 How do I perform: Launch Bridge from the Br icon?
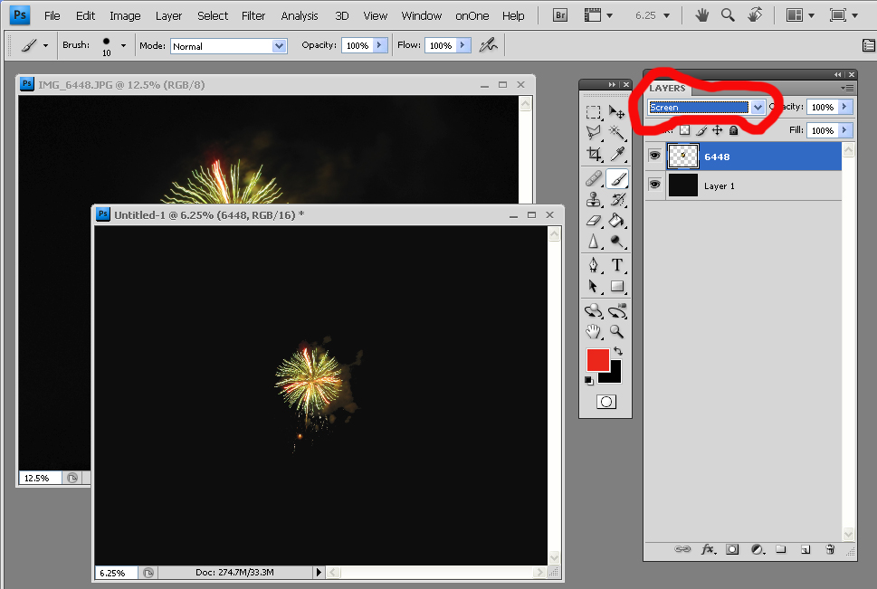(x=559, y=15)
